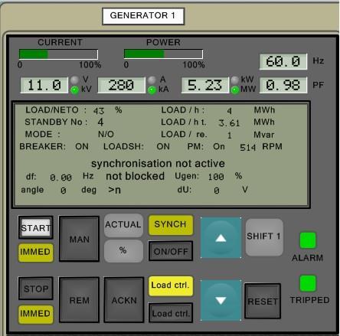Click the 5.23 power display
This screenshot has width=340, height=336.
pos(204,85)
